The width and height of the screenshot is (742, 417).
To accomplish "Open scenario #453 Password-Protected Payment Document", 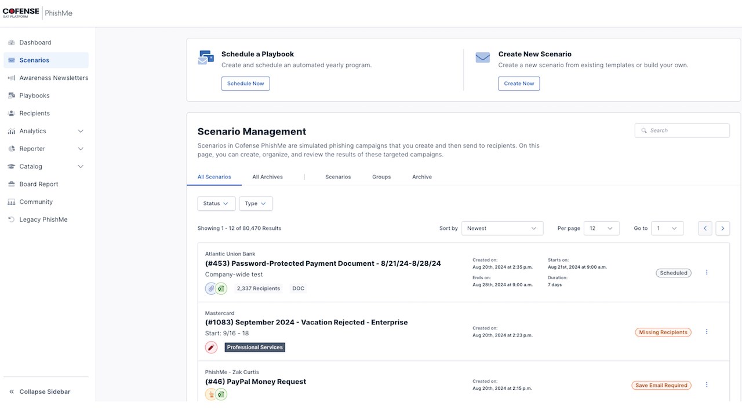I will [x=323, y=264].
